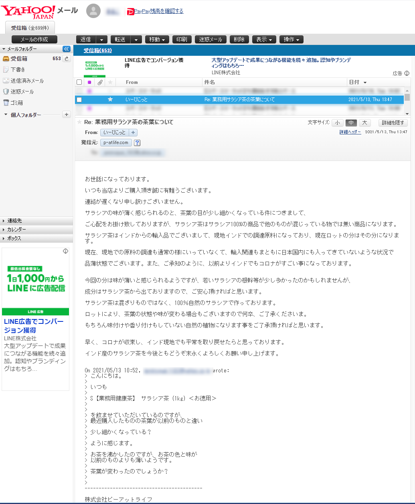415x504 pixels.
Task: Collapse the mail folder sidebar with double-arrow icon
Action: tap(67, 49)
